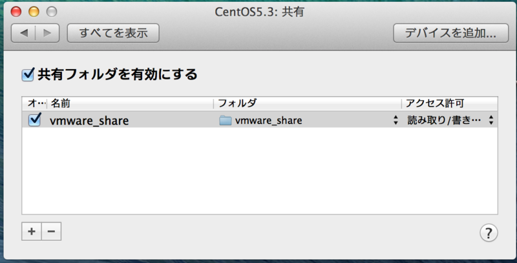
Task: Toggle 共有フォルダを有効にする checkbox
Action: tap(28, 74)
